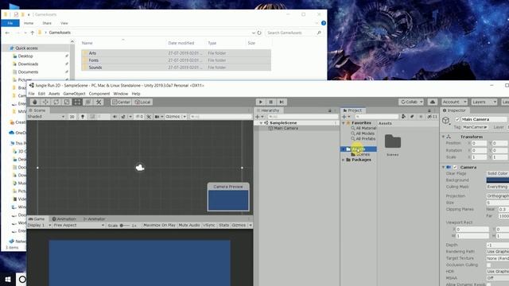Open Free Aspect dropdown
Viewport: 509px width, 286px height.
pyautogui.click(x=79, y=225)
